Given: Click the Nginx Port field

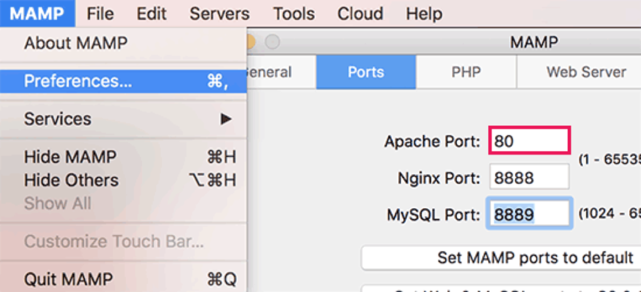Looking at the screenshot, I should 529,176.
